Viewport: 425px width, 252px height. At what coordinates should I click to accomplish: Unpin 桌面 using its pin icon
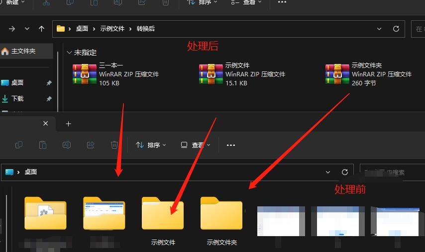[x=49, y=83]
